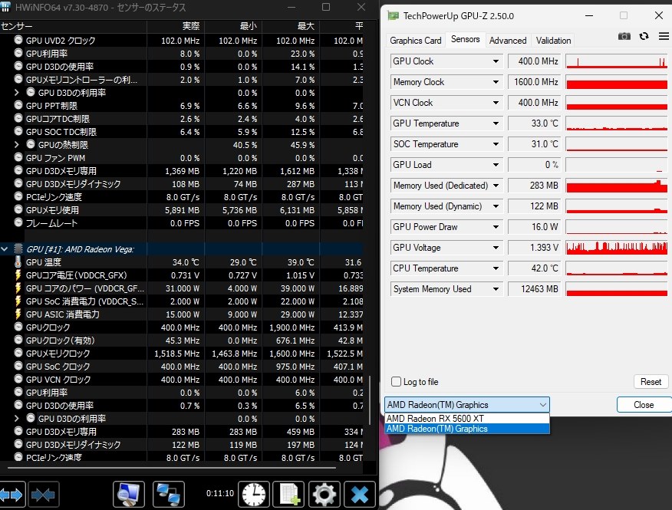Click HWiNFO clock reset icon
This screenshot has width=672, height=510.
click(x=254, y=495)
